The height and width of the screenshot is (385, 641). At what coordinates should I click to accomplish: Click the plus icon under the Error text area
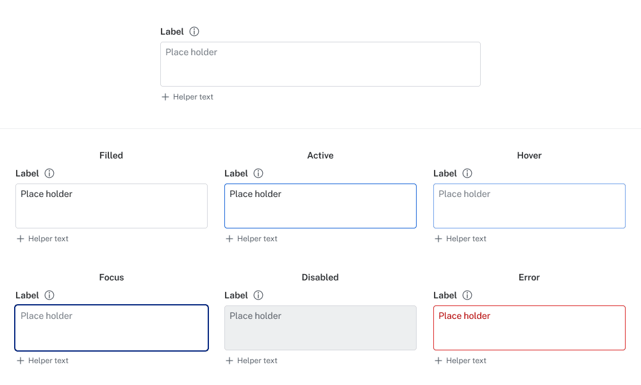[x=438, y=361]
